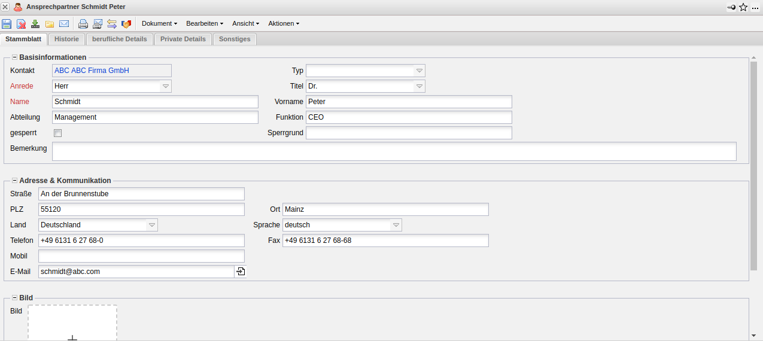
Task: Open the Titel dropdown showing Dr.
Action: click(419, 86)
